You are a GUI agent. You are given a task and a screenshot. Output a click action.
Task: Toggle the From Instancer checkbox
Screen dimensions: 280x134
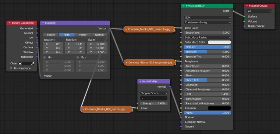(x=11, y=68)
